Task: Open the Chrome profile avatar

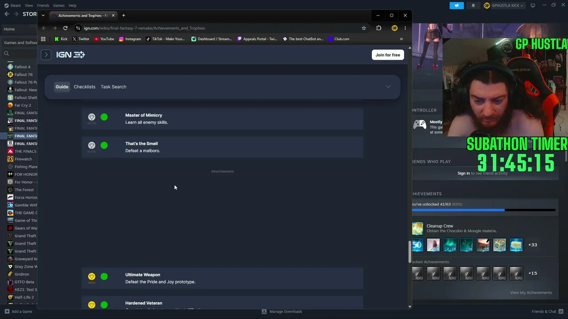Action: [394, 28]
